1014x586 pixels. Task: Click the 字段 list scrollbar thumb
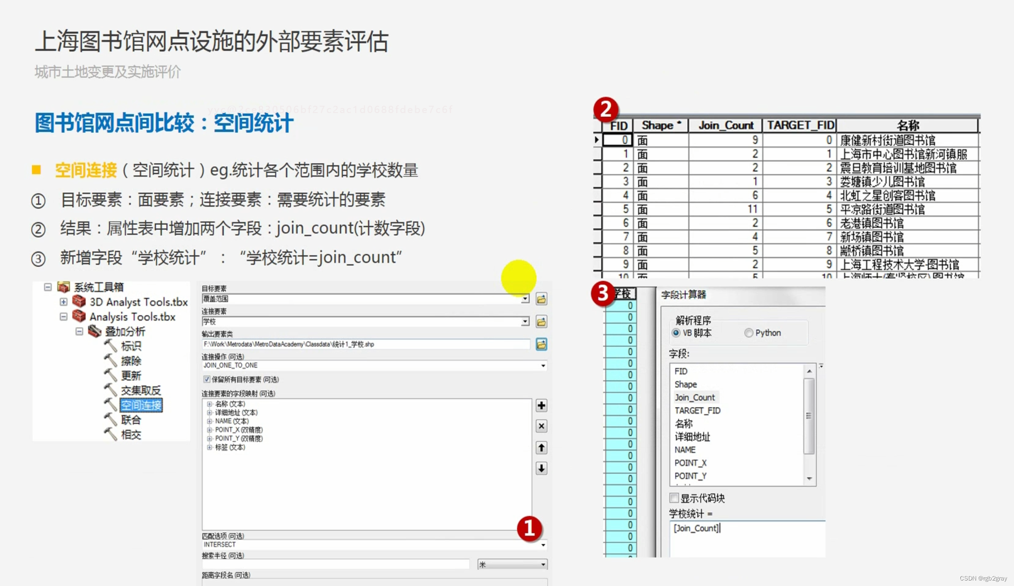809,416
